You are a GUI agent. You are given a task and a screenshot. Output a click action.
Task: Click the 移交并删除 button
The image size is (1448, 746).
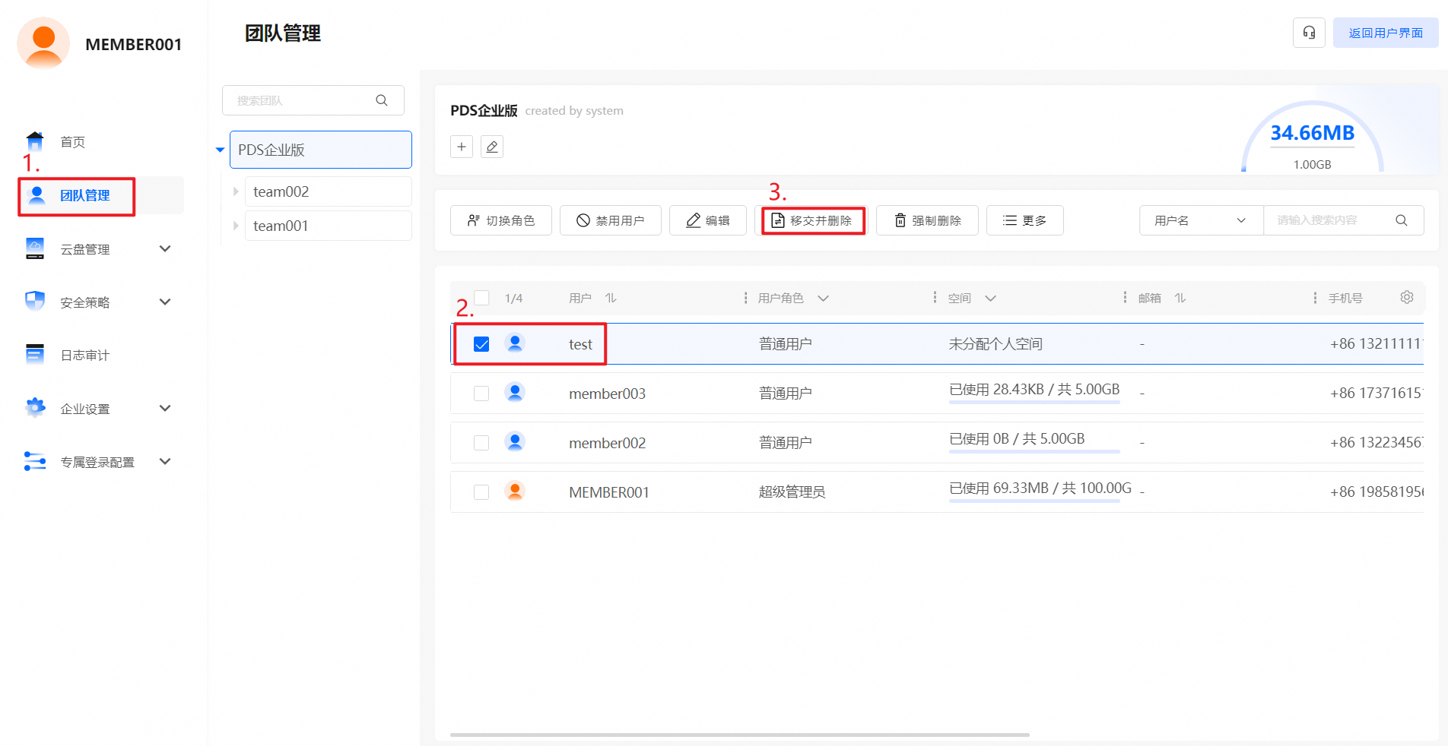[812, 220]
